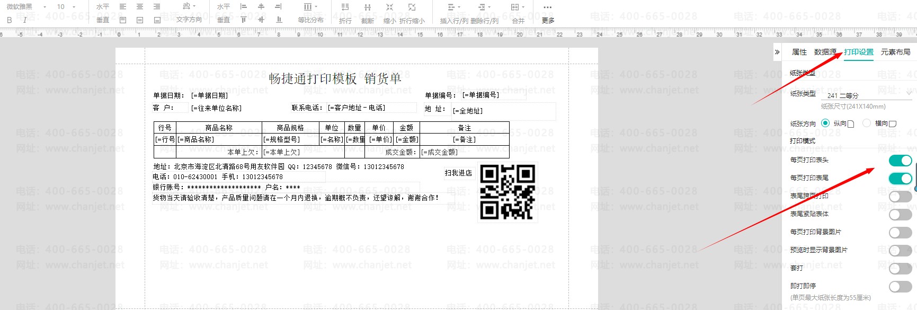
Task: Select the 商品名称 header cell
Action: (219, 128)
